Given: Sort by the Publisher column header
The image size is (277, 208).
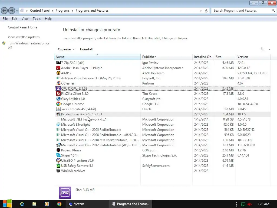Looking at the screenshot, I should tap(166, 57).
